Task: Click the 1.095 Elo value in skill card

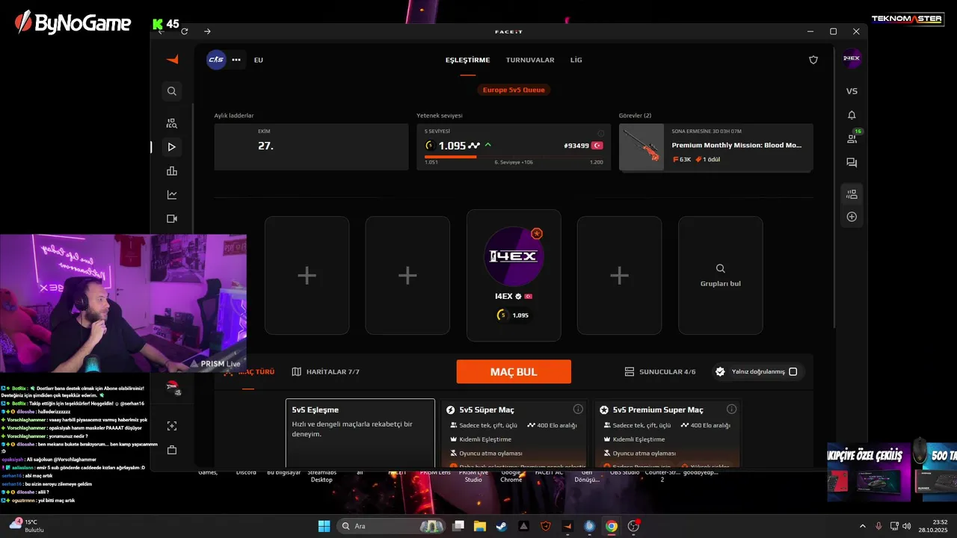Action: point(452,146)
